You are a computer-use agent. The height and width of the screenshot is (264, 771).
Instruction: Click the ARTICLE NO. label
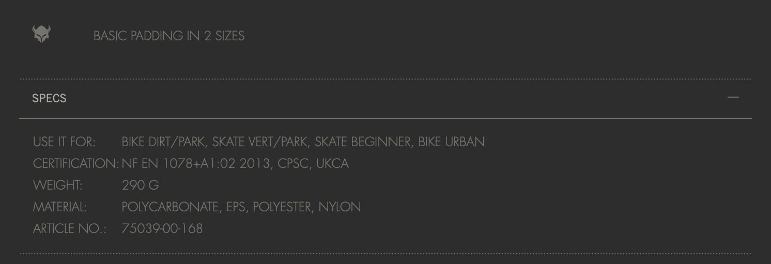pyautogui.click(x=70, y=228)
